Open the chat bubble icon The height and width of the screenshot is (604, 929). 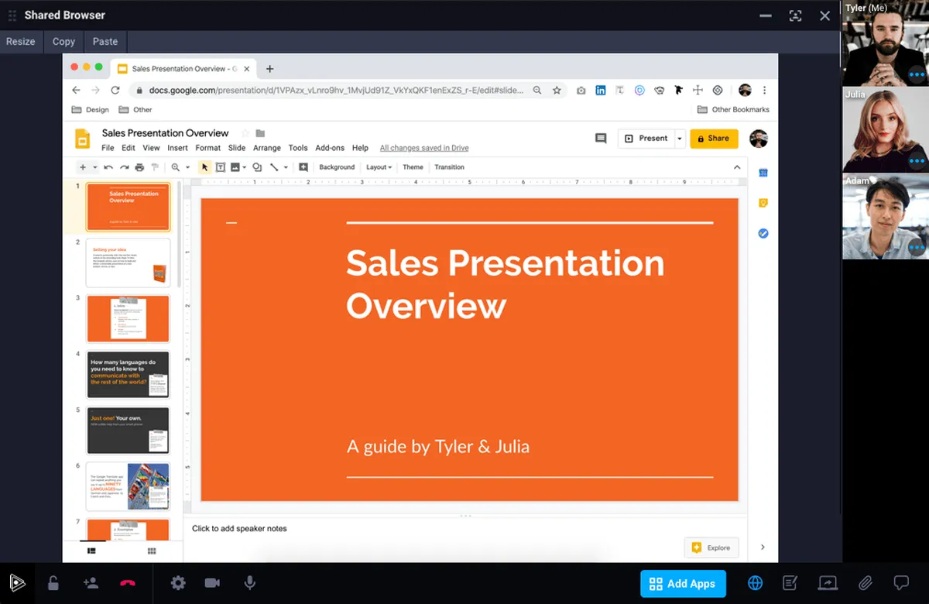(901, 583)
